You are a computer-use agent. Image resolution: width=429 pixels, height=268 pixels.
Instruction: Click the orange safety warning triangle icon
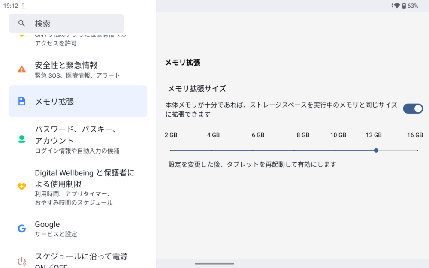[x=21, y=69]
